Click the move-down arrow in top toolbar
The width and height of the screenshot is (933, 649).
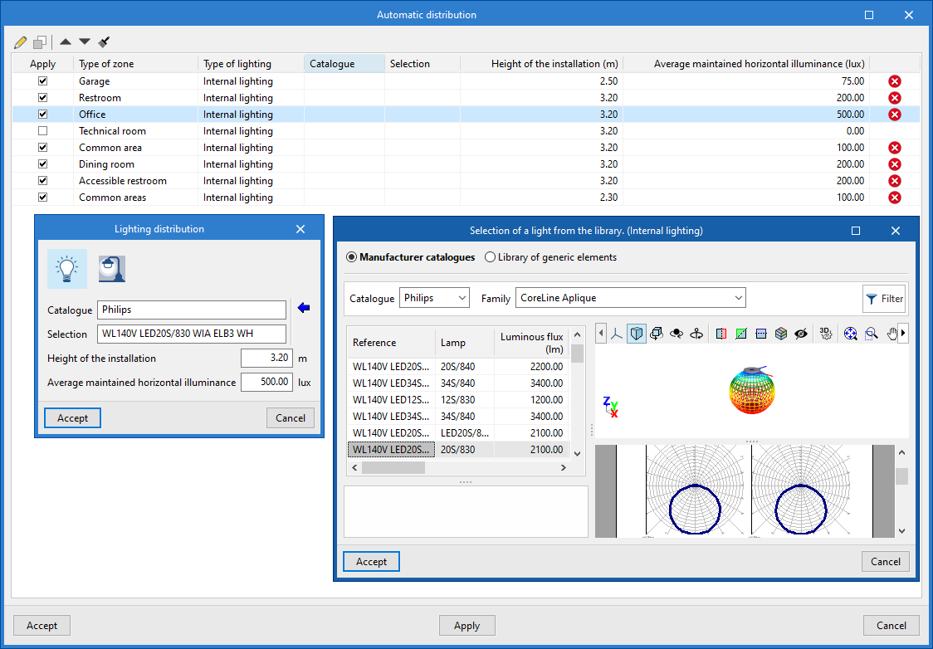pos(85,42)
